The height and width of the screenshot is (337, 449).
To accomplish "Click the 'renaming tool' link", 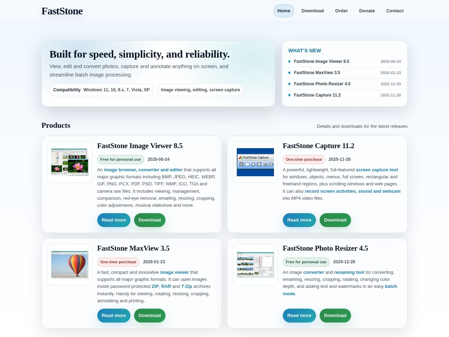I will point(349,272).
